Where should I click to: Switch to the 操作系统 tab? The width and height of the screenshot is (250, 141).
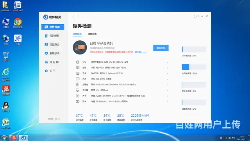pyautogui.click(x=92, y=34)
